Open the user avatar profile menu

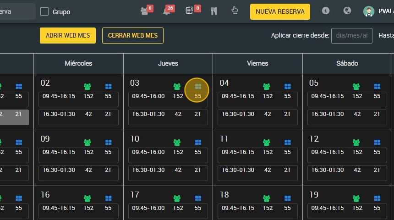click(x=369, y=11)
